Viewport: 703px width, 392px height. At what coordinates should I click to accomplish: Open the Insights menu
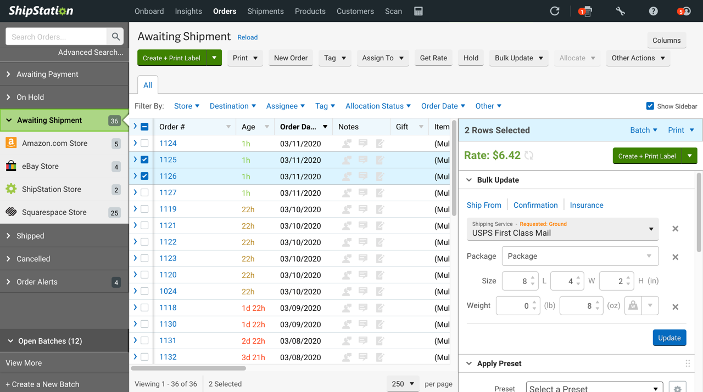(x=188, y=11)
